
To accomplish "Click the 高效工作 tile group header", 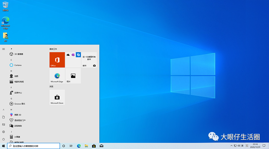I will point(53,49).
